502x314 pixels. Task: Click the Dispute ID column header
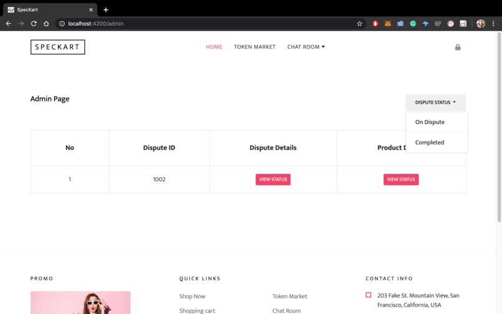(159, 148)
